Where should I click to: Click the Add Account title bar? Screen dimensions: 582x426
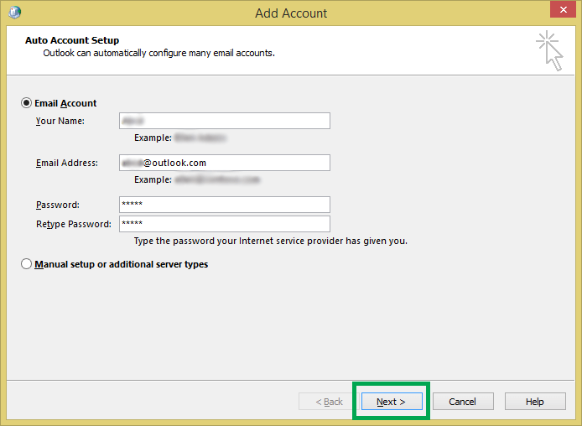[x=291, y=13]
